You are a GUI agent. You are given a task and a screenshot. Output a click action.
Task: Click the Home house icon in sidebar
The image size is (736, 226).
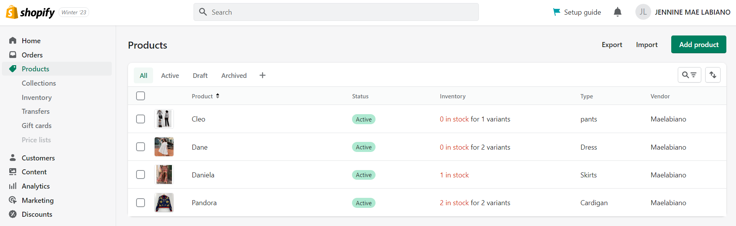tap(13, 40)
